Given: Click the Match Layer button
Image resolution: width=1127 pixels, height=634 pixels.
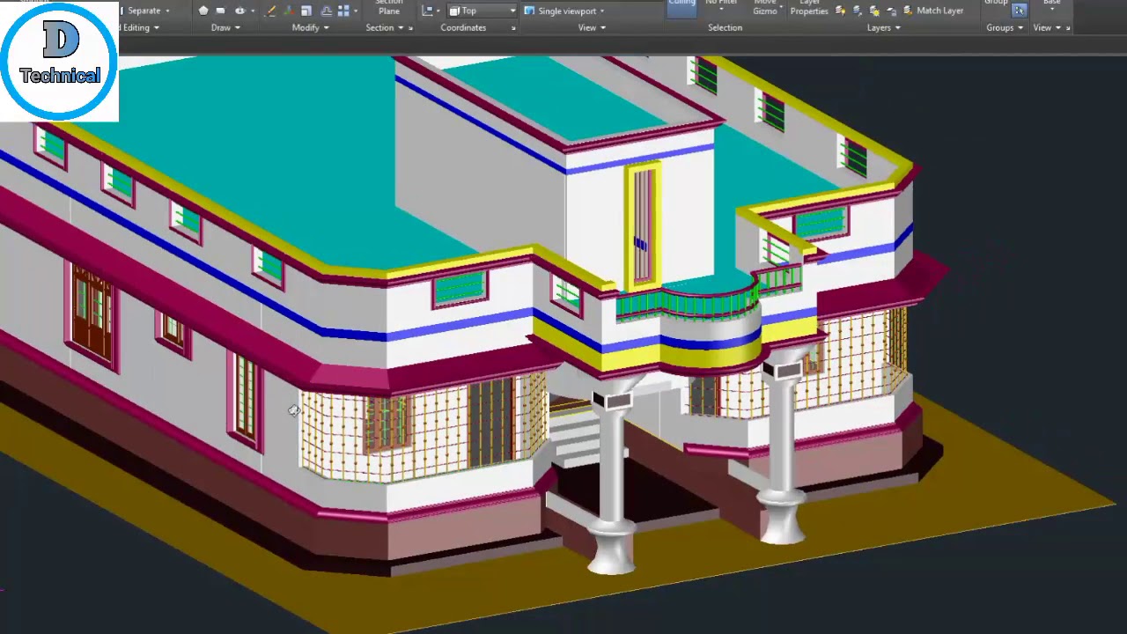Looking at the screenshot, I should point(939,11).
